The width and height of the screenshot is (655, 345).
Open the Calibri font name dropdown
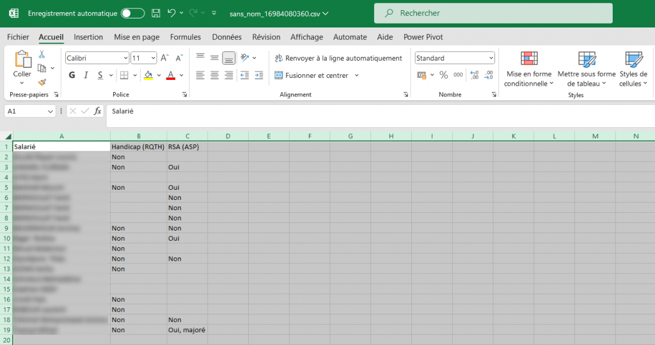click(125, 58)
